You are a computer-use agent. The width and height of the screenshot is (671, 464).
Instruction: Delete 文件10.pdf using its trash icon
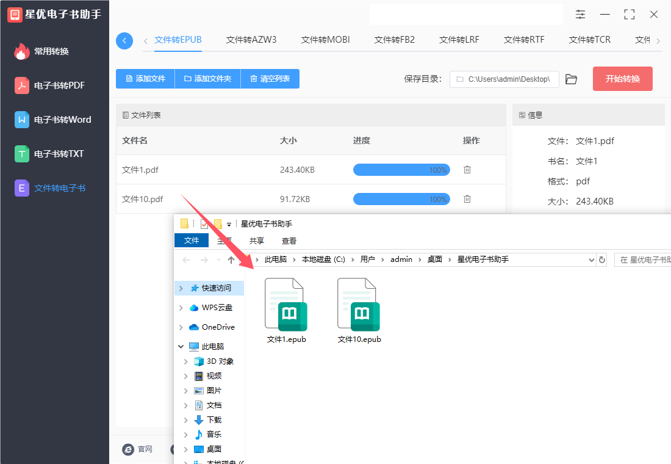coord(467,199)
